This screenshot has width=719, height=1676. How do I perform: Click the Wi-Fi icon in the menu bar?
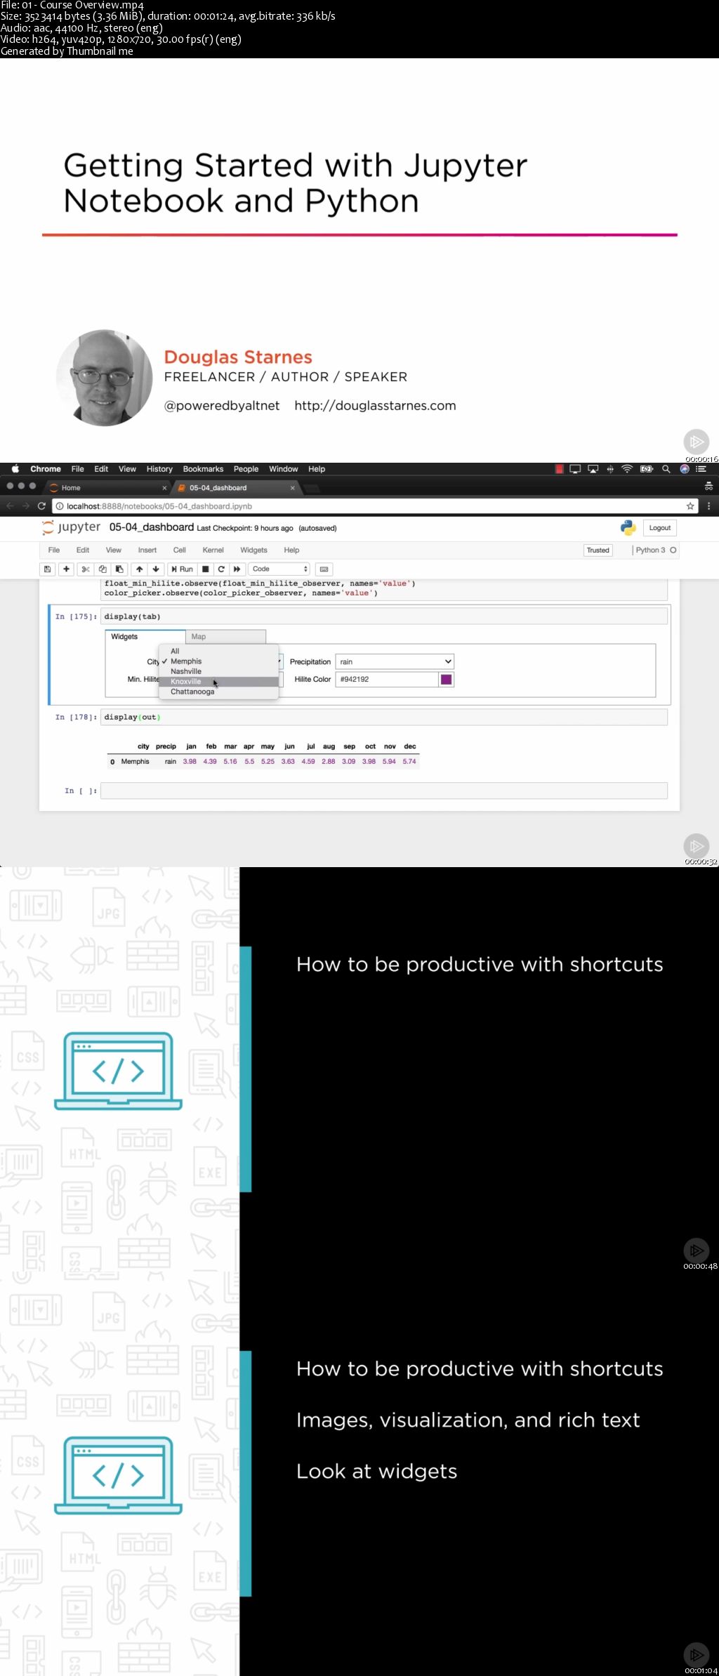(627, 468)
